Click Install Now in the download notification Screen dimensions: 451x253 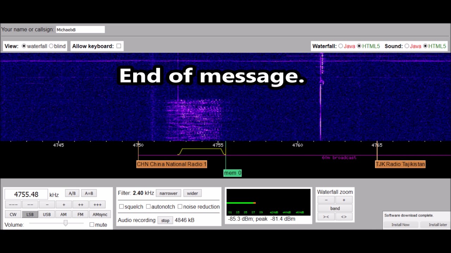click(401, 225)
